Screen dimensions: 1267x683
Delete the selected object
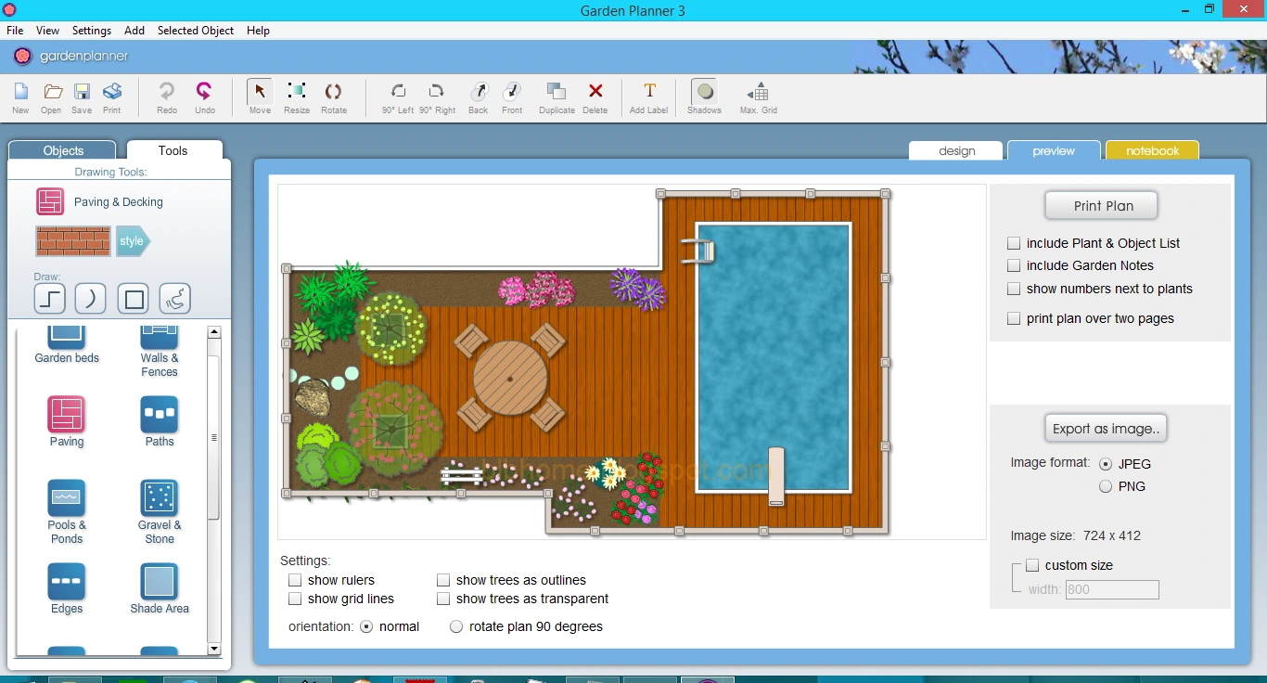[595, 97]
